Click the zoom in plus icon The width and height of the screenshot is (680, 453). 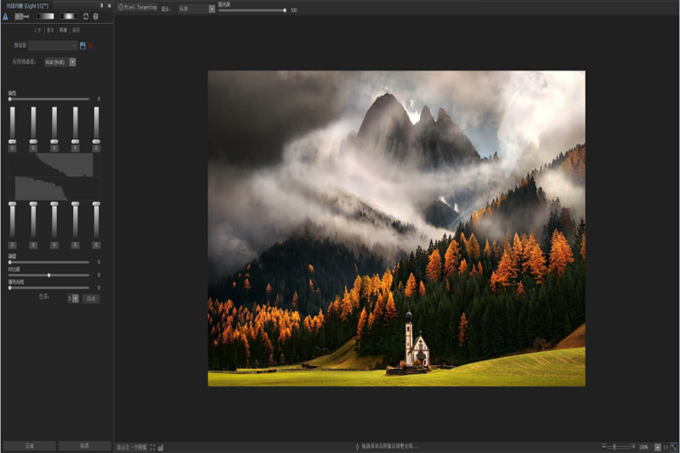[633, 446]
